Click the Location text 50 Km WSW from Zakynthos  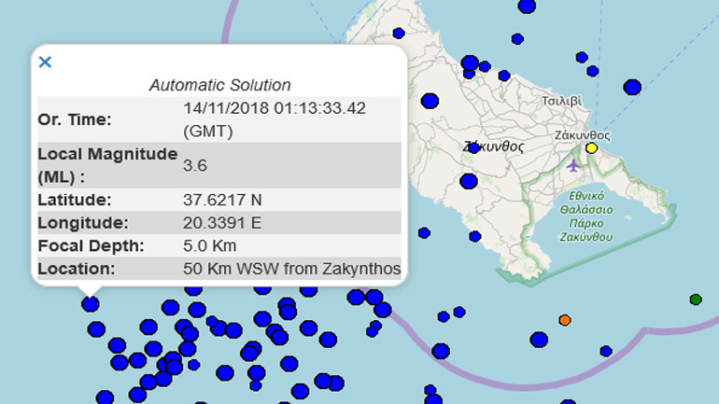(x=291, y=270)
